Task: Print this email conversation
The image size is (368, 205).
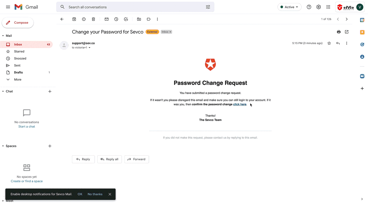Action: click(x=339, y=32)
